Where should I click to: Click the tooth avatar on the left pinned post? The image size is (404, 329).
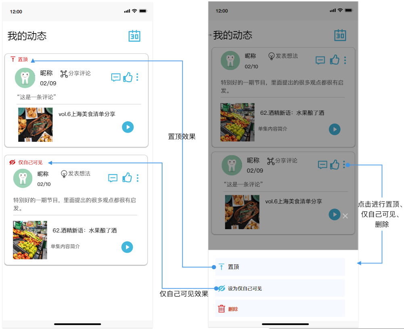25,78
